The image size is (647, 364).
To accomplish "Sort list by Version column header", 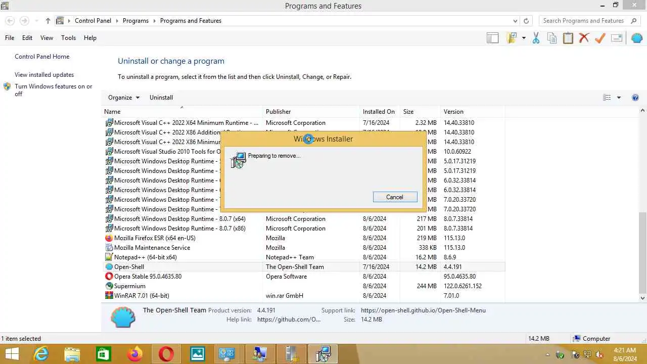I will pyautogui.click(x=473, y=112).
